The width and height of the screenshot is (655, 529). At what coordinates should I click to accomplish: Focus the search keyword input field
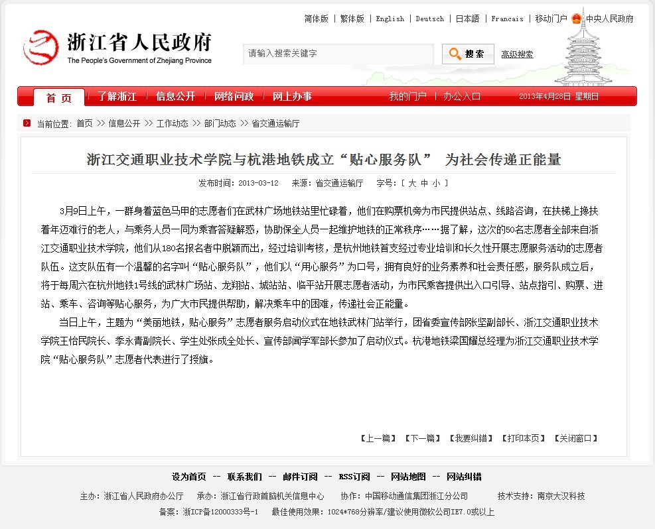(x=338, y=54)
